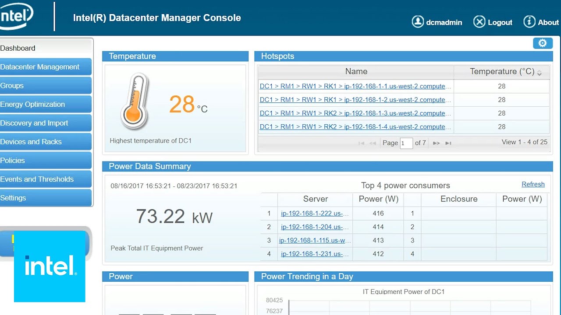This screenshot has height=315, width=561.
Task: Open Energy Optimization section
Action: click(46, 105)
